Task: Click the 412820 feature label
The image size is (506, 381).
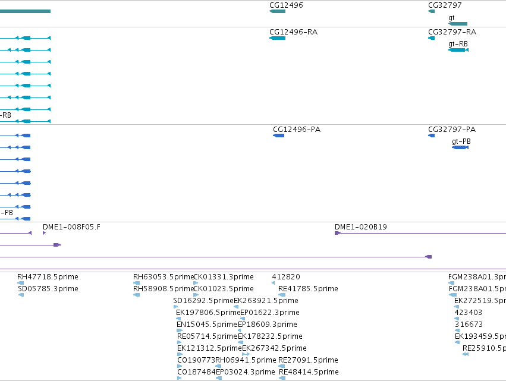Action: (286, 277)
